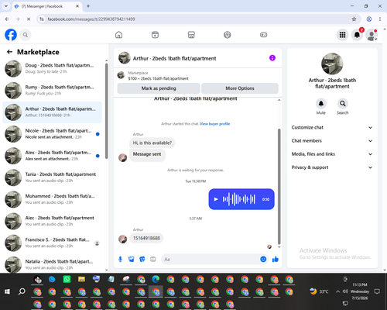This screenshot has width=387, height=310.
Task: Click Arthur's large profile thumbnail in right panel
Action: (332, 64)
